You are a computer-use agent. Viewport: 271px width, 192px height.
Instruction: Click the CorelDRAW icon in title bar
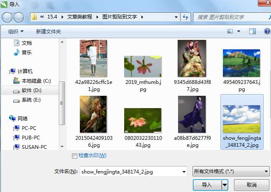(x=4, y=4)
